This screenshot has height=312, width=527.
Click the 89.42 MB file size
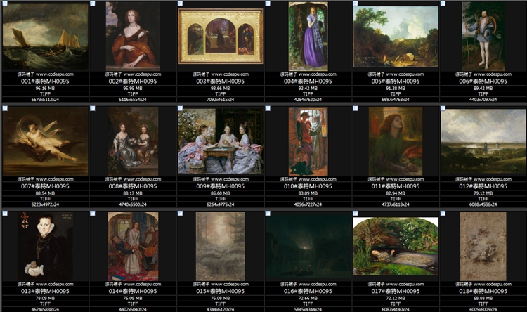(x=483, y=89)
